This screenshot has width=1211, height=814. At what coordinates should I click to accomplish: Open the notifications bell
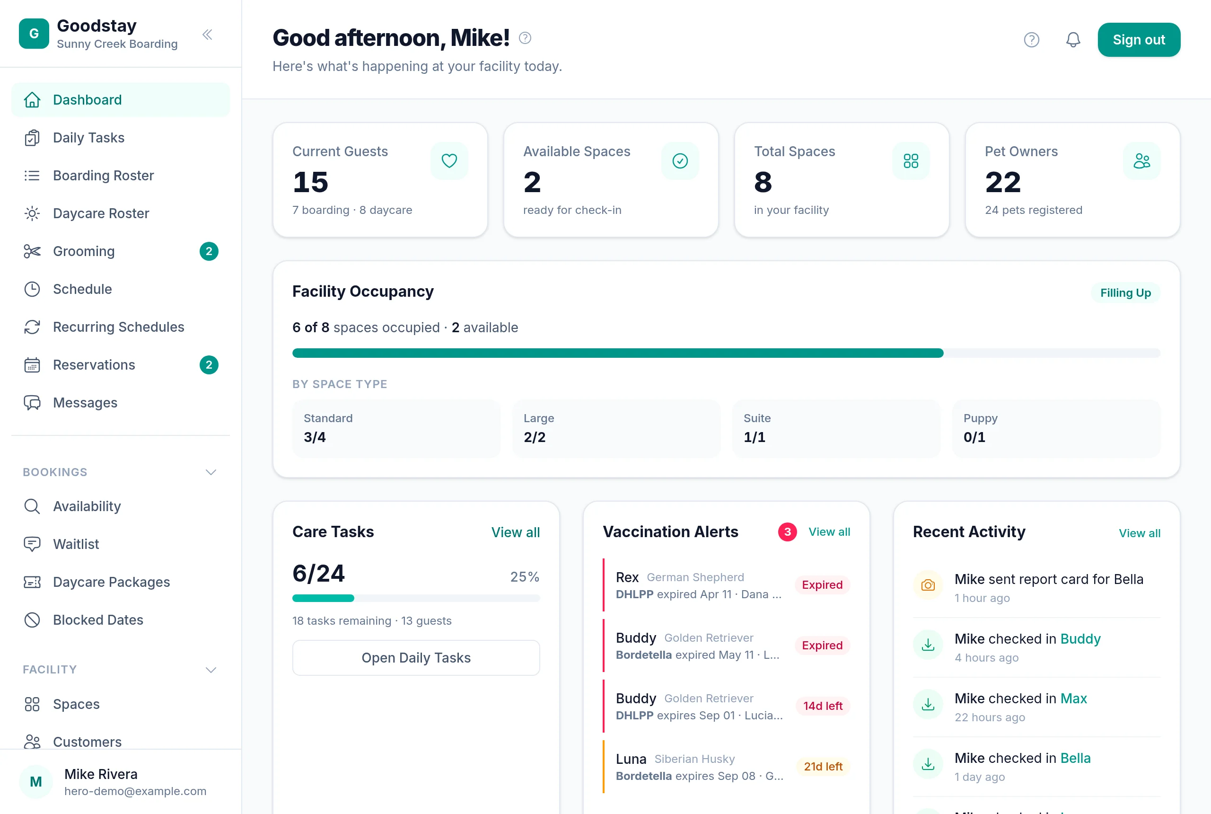tap(1073, 40)
